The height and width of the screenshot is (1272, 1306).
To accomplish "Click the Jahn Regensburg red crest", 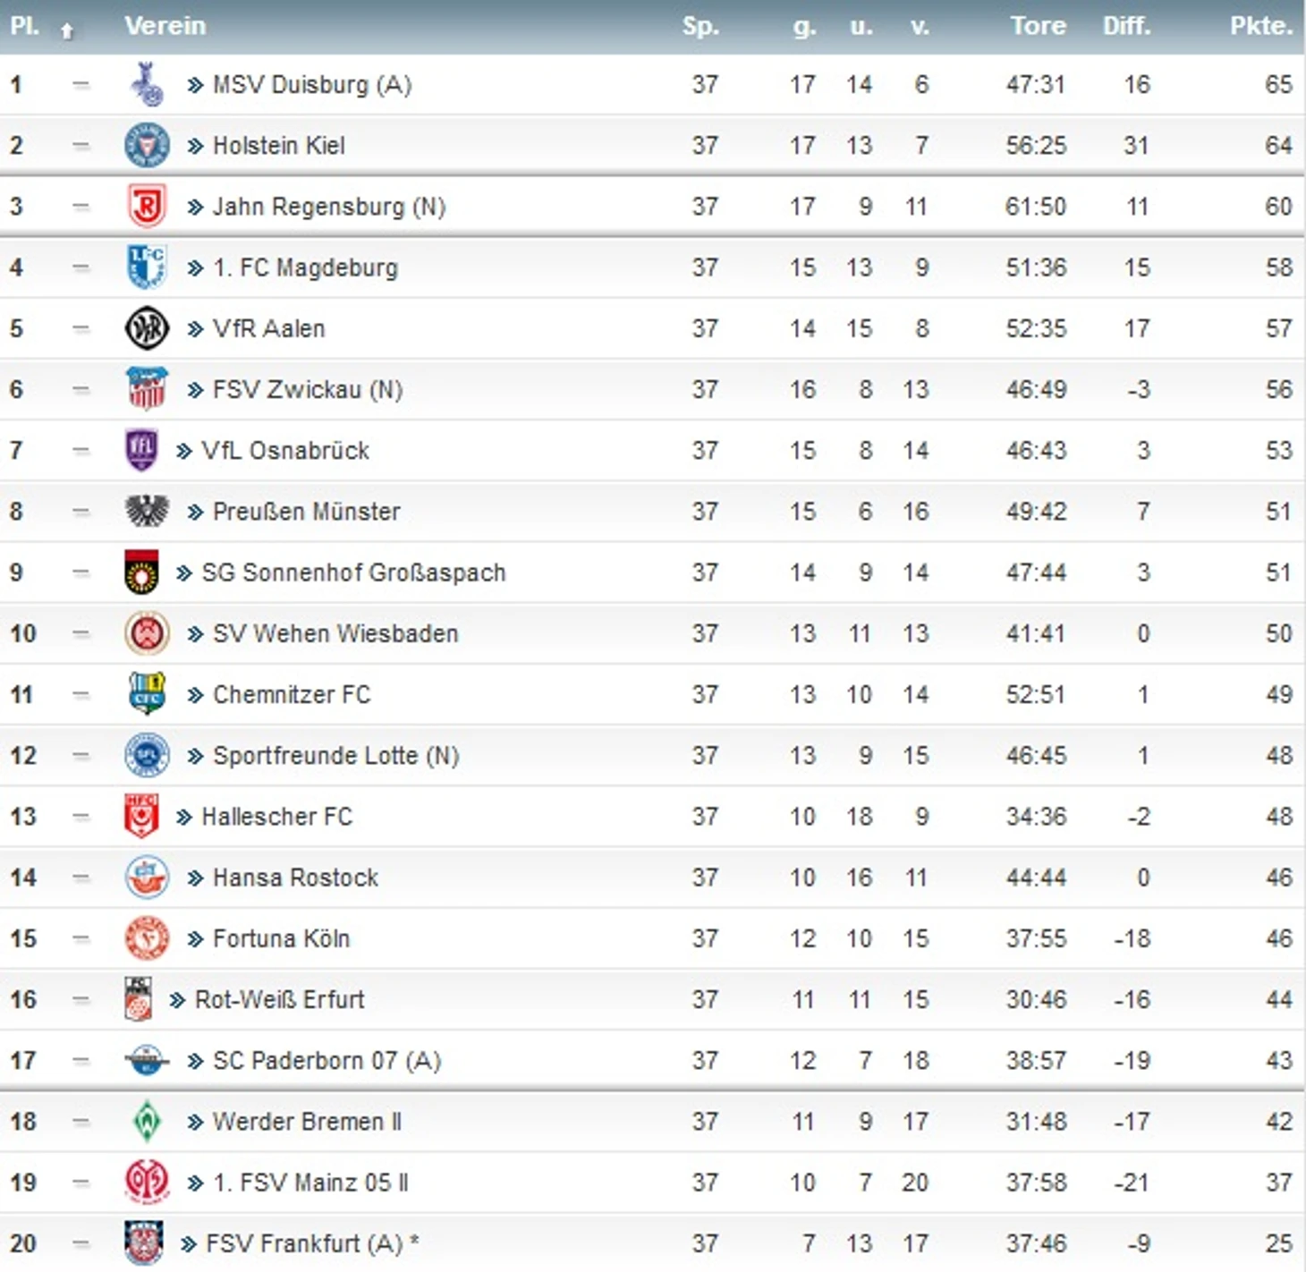I will tap(147, 207).
